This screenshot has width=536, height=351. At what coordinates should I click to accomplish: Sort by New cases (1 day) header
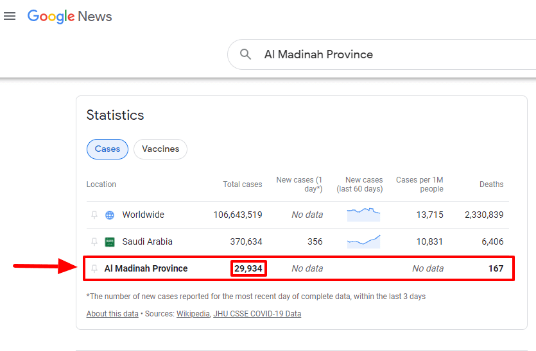(x=299, y=184)
